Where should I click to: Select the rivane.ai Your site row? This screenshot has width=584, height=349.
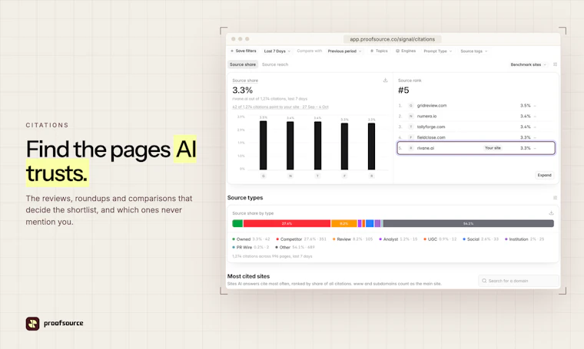coord(476,148)
